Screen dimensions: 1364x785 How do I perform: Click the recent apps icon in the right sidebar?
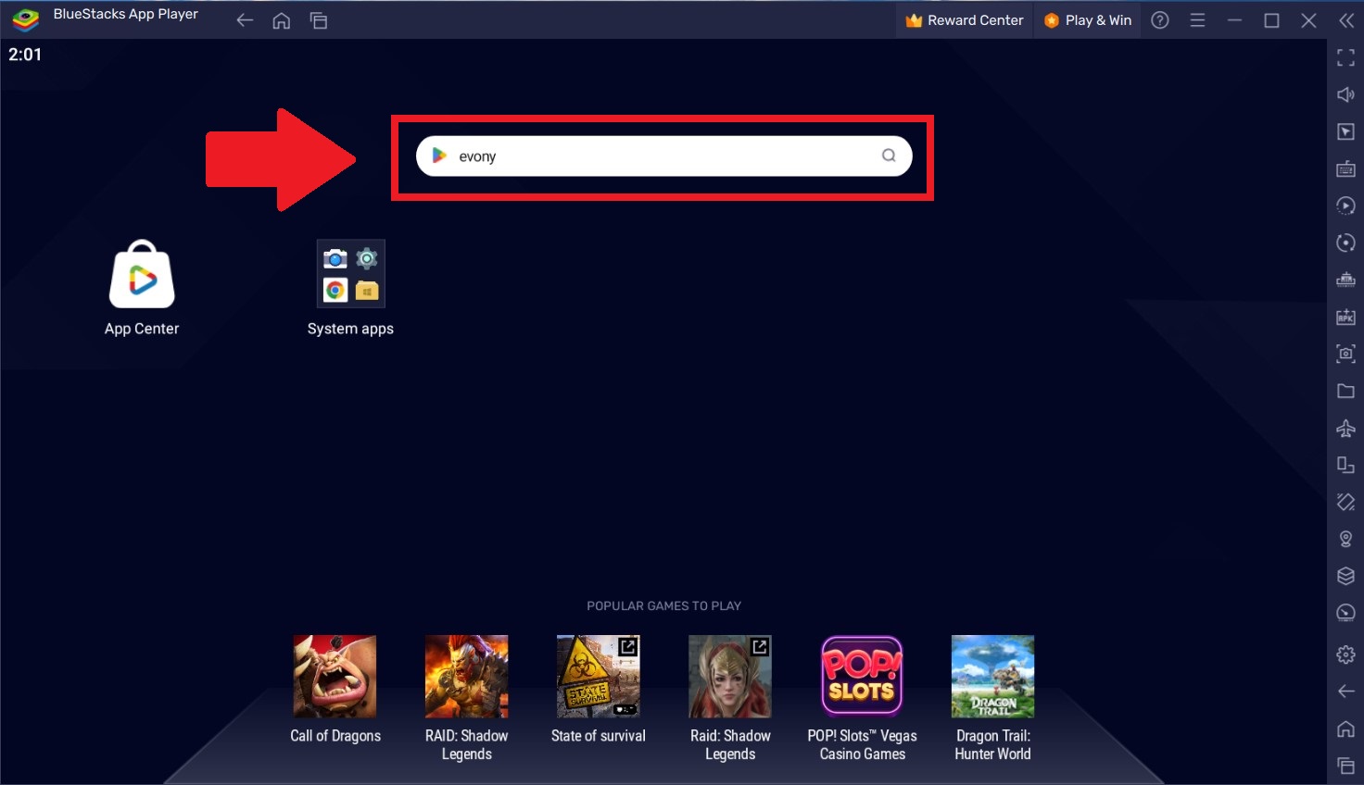coord(1345,766)
